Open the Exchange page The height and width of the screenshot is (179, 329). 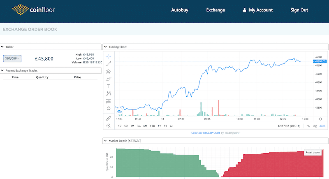click(x=215, y=10)
